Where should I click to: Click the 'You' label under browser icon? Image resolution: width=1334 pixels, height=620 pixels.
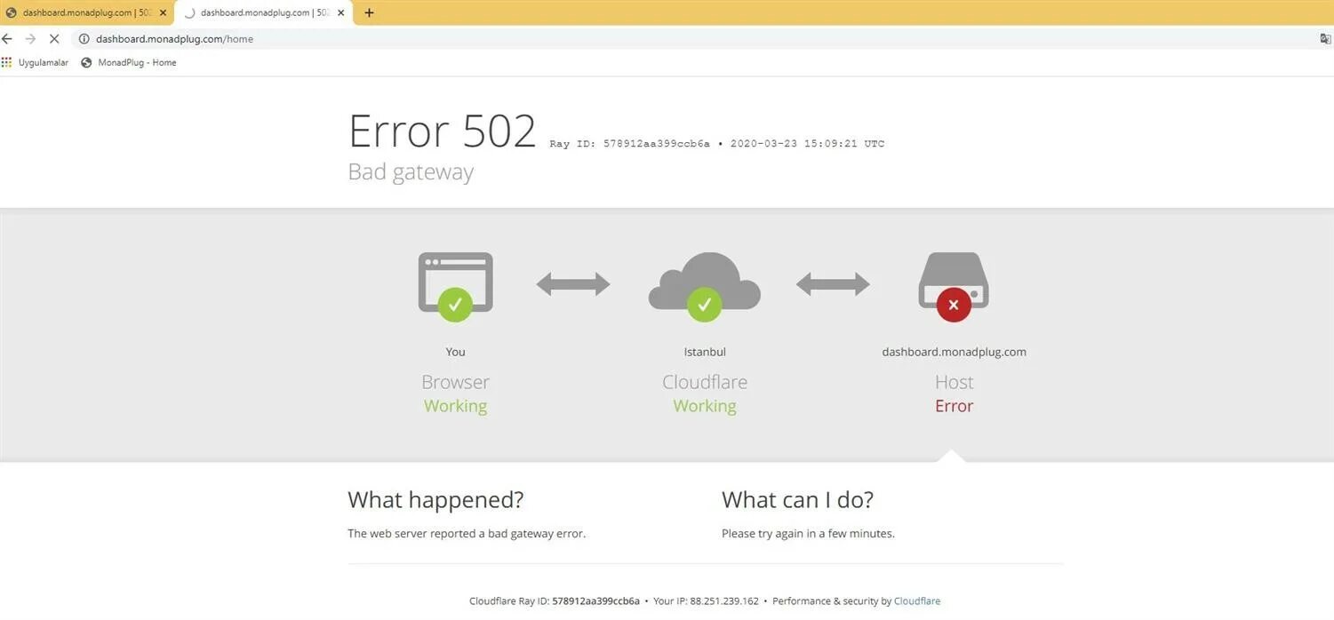[455, 352]
